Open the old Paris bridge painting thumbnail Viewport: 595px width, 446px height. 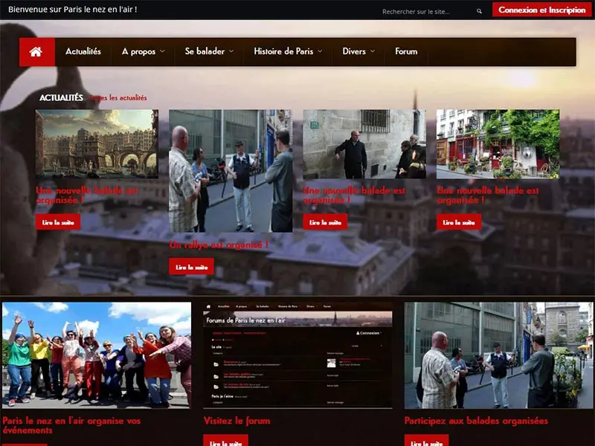(x=96, y=143)
